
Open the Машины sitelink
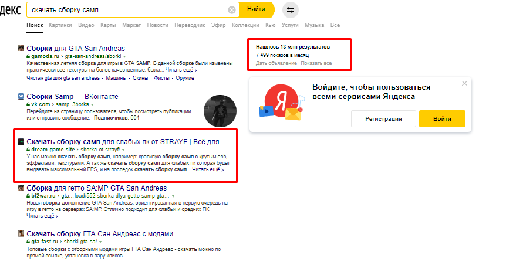coord(116,78)
